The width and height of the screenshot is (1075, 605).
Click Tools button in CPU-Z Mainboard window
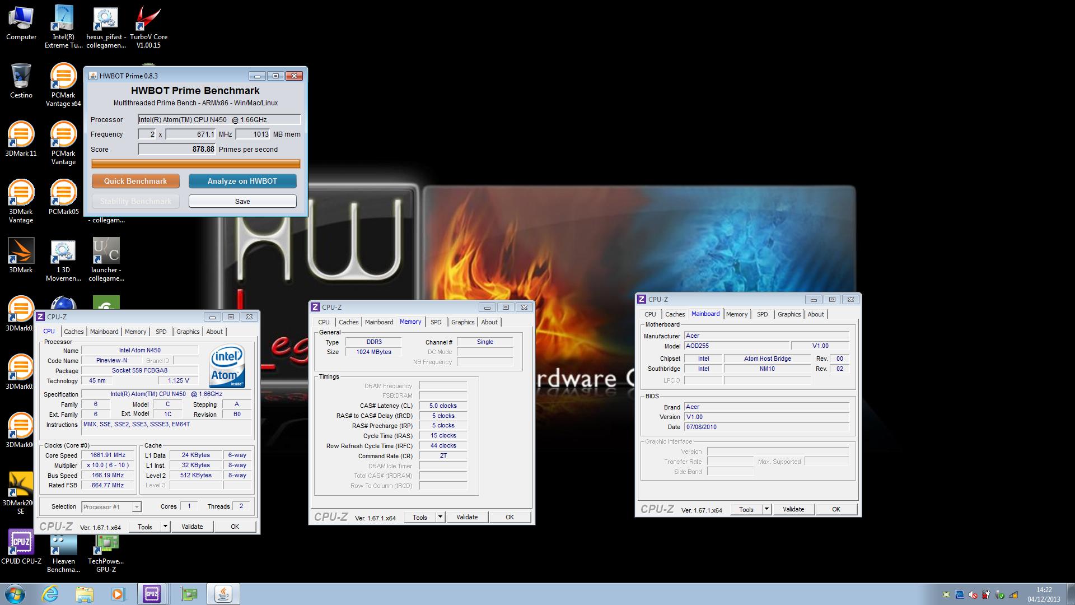(x=746, y=509)
